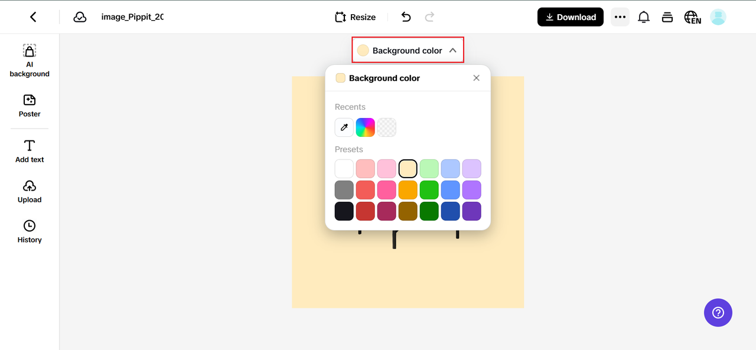This screenshot has height=350, width=756.
Task: Select the transparent background swatch
Action: 387,127
